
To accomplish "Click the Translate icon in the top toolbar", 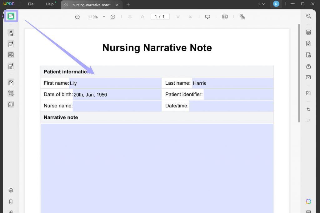I will [242, 17].
